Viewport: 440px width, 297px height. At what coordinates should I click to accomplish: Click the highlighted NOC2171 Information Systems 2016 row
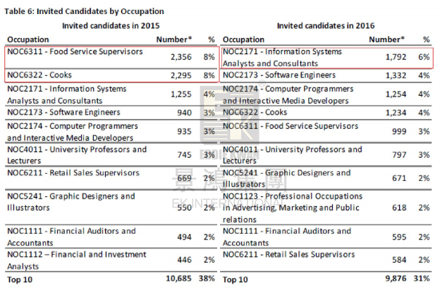[x=327, y=58]
